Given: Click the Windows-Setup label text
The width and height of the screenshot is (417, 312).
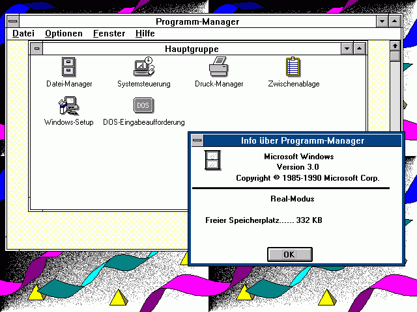Looking at the screenshot, I should [x=68, y=122].
